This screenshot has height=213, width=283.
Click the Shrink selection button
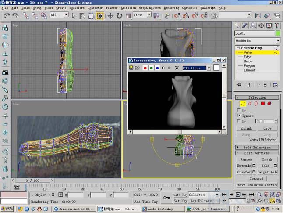[x=246, y=128]
